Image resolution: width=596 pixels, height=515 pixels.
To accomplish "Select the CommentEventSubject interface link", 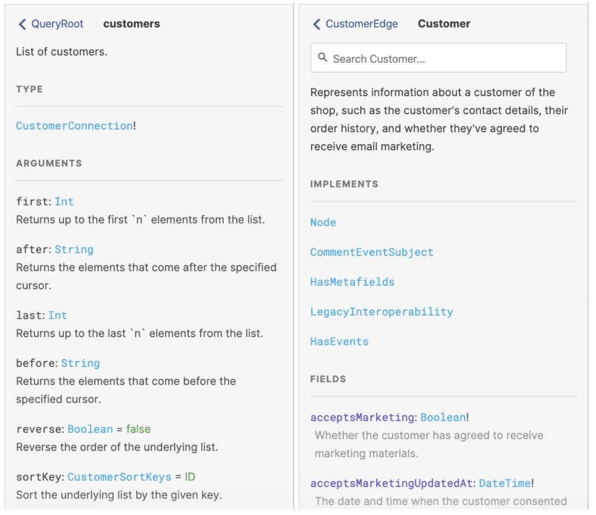I will pos(372,252).
